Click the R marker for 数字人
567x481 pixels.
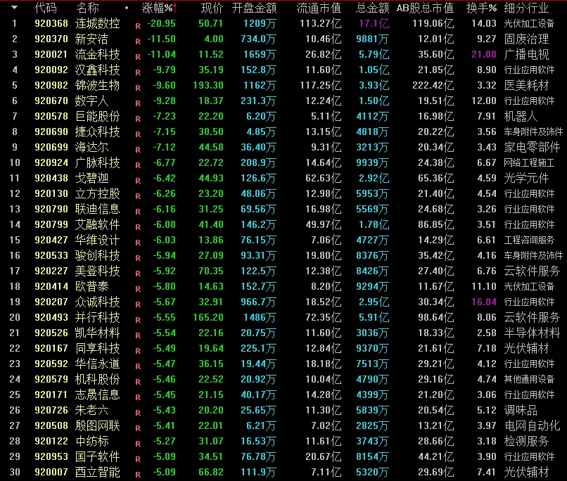point(138,103)
